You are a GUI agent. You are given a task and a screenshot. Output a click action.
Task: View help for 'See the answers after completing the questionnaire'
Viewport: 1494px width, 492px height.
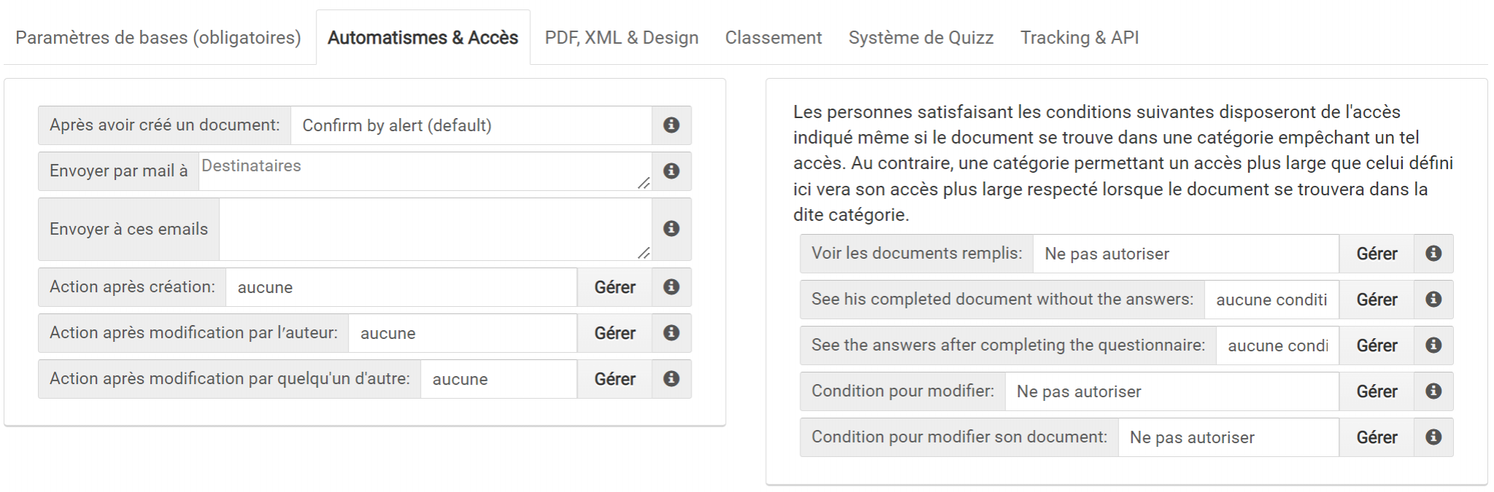coord(1433,345)
